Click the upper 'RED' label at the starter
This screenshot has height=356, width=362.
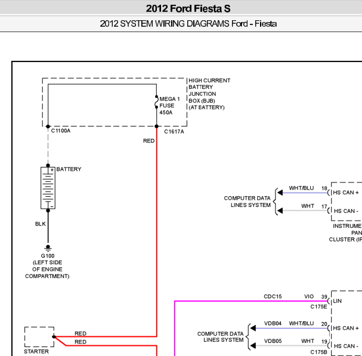point(81,333)
